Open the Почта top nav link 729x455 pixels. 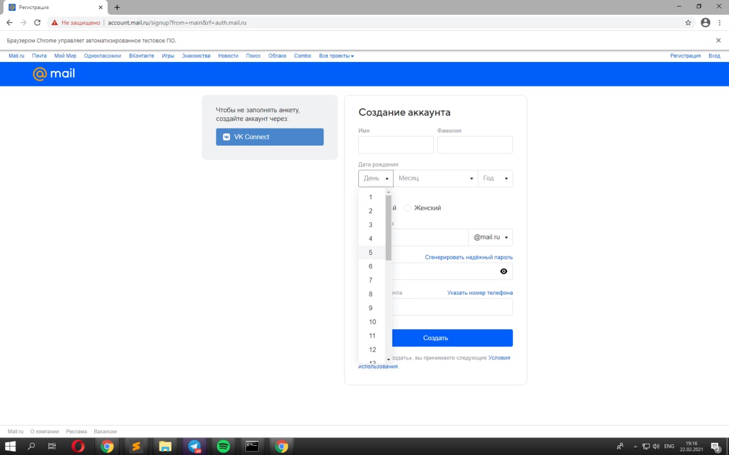click(39, 56)
